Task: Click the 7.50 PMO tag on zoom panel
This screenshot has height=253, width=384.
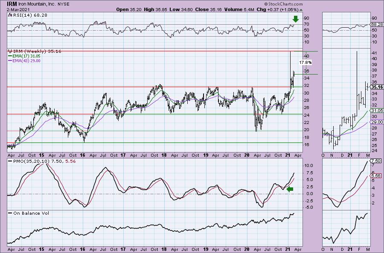Action: click(376, 161)
